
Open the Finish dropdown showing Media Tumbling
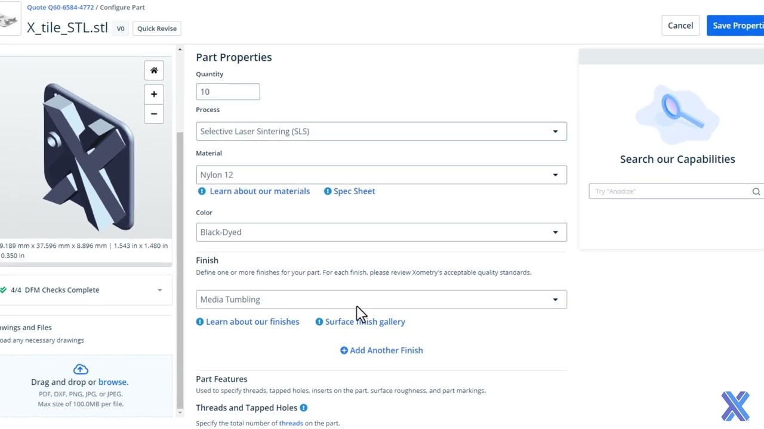pos(381,299)
